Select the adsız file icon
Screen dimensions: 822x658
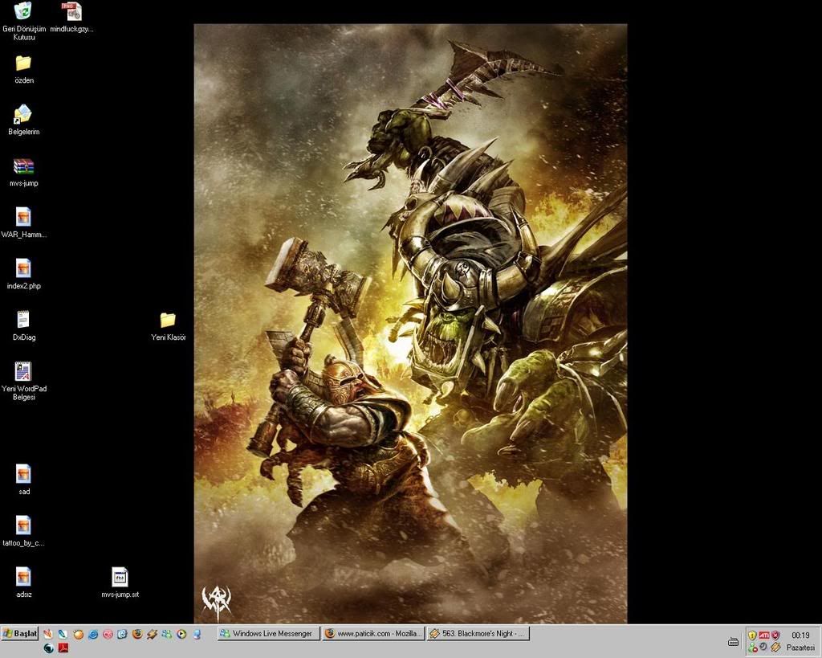click(x=23, y=578)
